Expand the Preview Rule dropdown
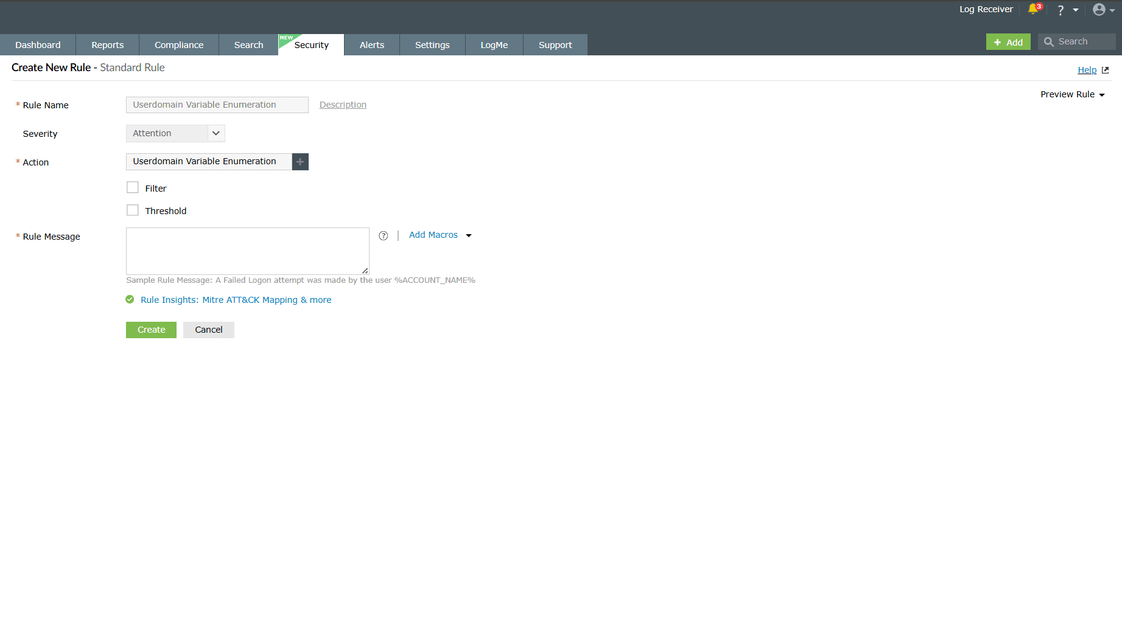The height and width of the screenshot is (621, 1122). (x=1073, y=94)
